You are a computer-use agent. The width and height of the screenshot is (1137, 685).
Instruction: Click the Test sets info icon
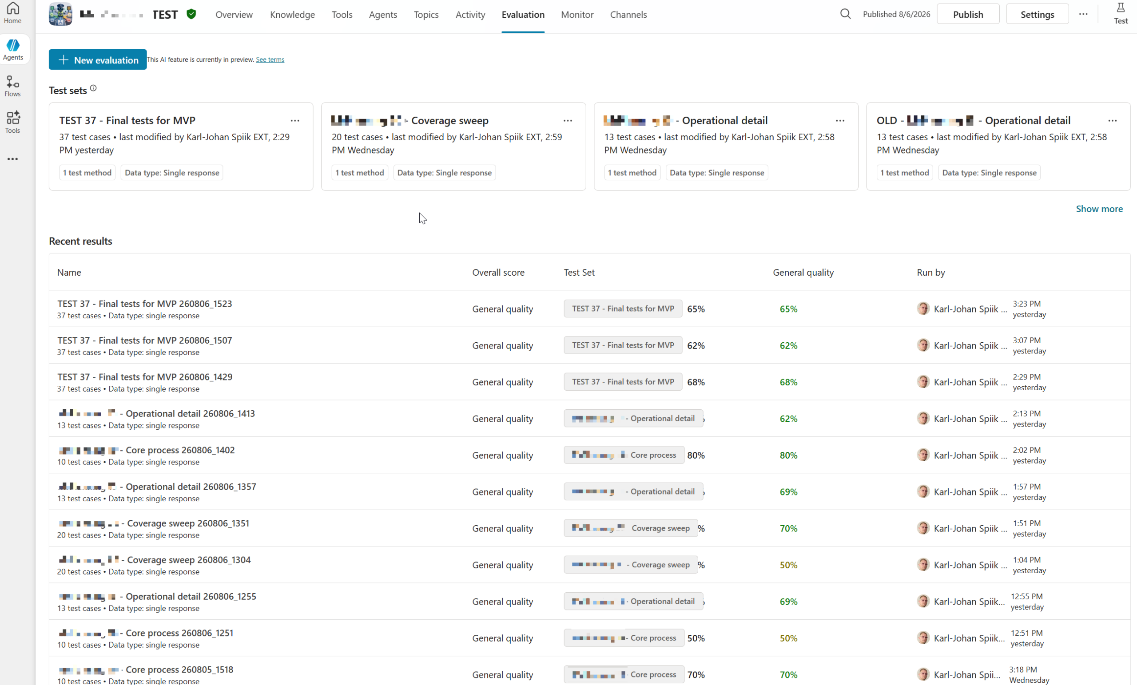coord(93,88)
